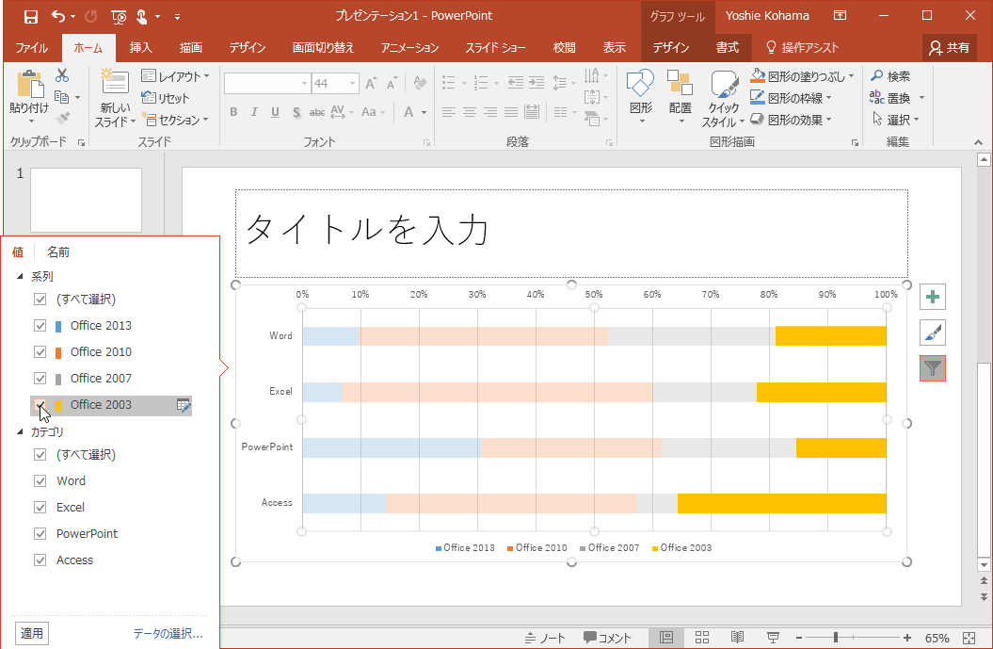Image resolution: width=993 pixels, height=649 pixels.
Task: Edit series icon beside Office 2003
Action: point(184,406)
